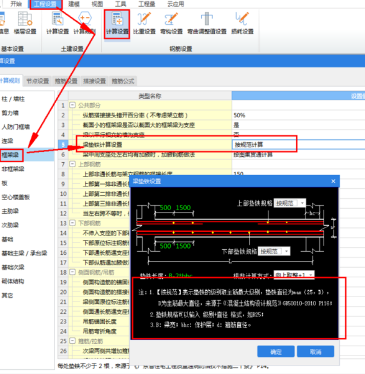Switch to the 建模 ribbon tab
This screenshot has width=365, height=374.
pyautogui.click(x=74, y=4)
